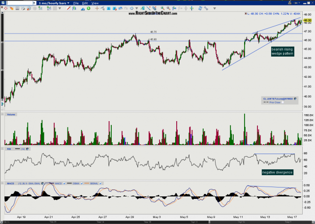The height and width of the screenshot is (224, 315).
Task: Click the negative divergence annotation
Action: (277, 172)
